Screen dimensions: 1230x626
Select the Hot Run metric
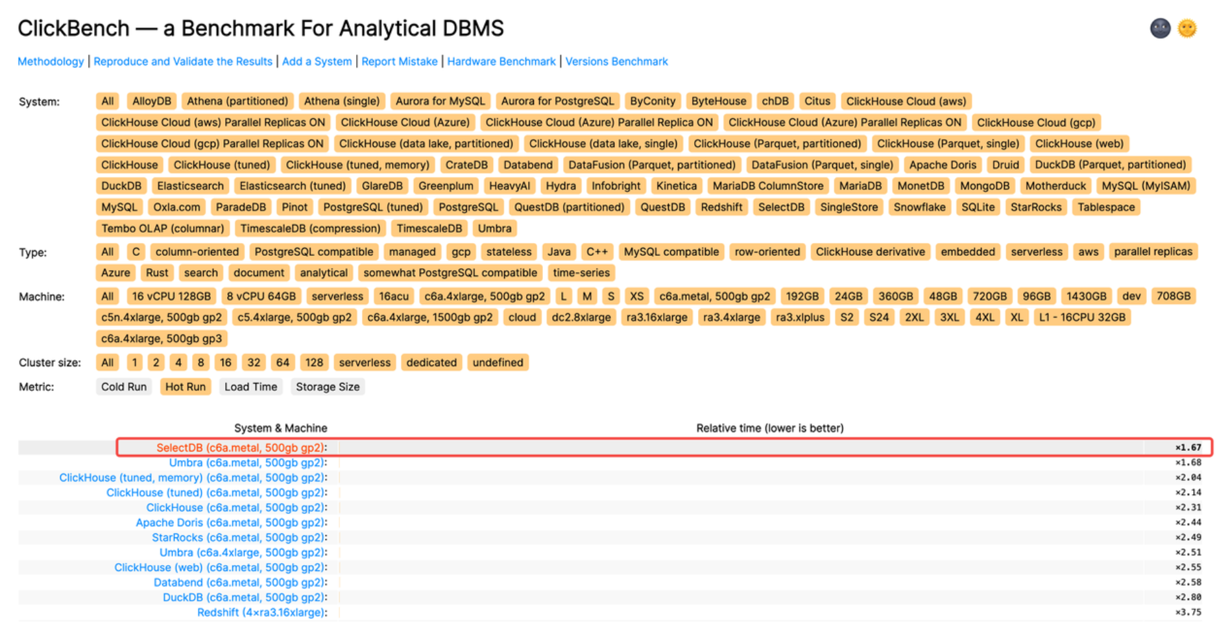186,387
